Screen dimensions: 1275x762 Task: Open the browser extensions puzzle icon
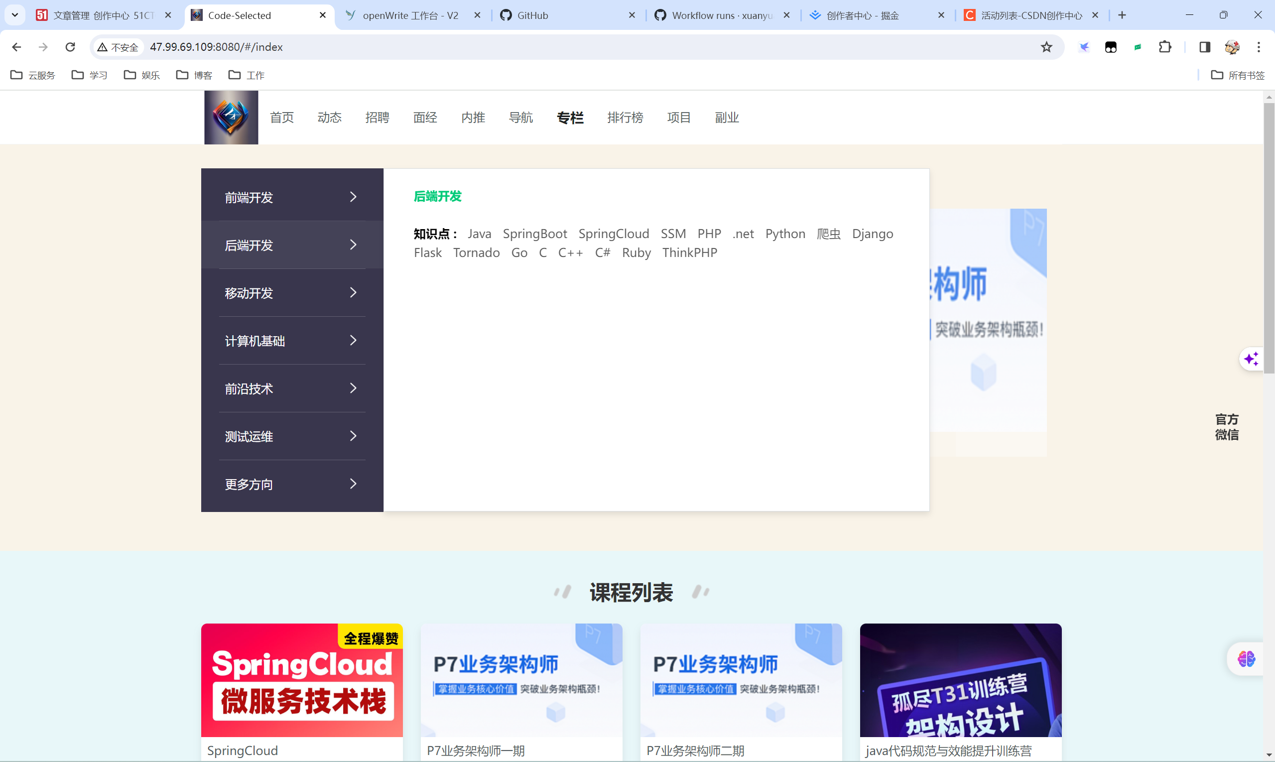[1165, 47]
